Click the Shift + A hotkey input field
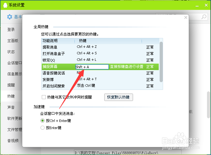The height and width of the screenshot is (155, 211). (92, 67)
